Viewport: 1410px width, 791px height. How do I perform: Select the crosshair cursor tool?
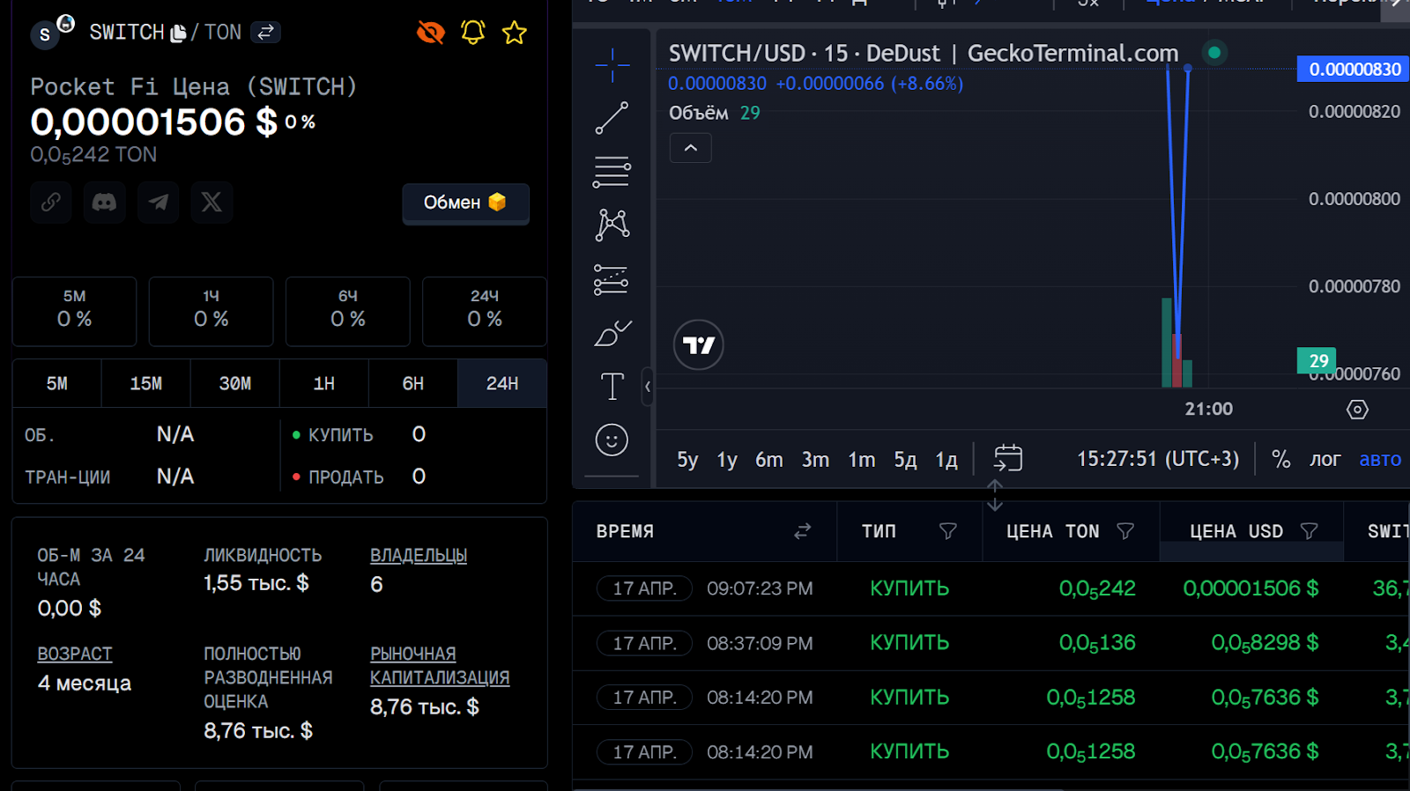click(x=612, y=64)
